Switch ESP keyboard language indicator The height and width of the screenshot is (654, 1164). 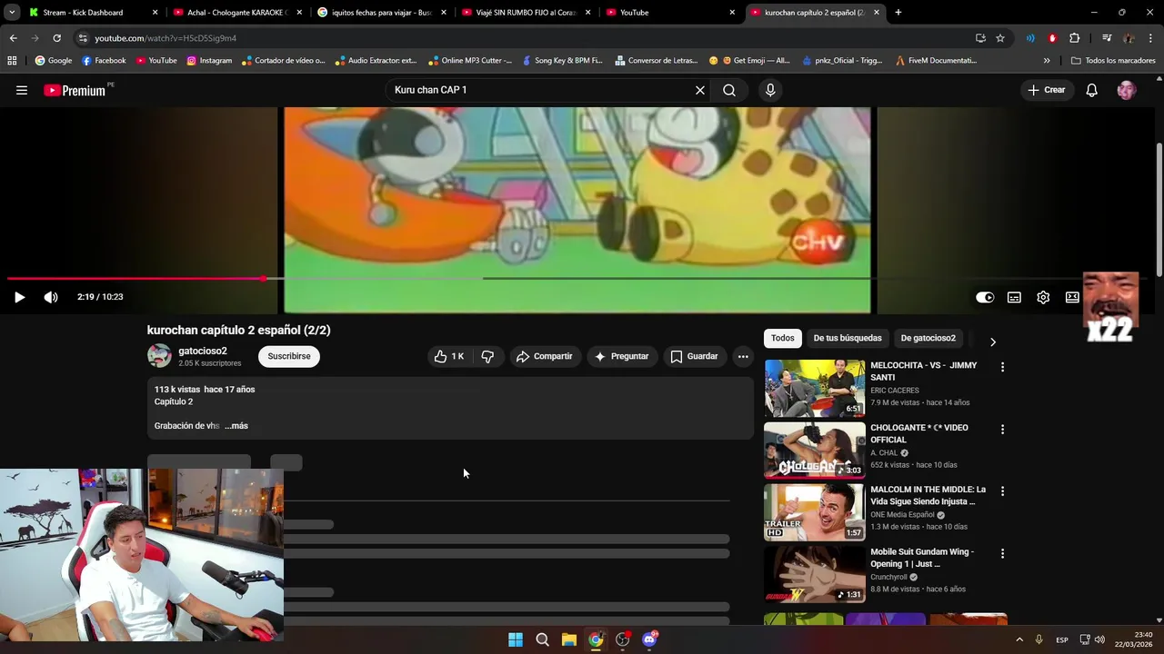pyautogui.click(x=1062, y=639)
